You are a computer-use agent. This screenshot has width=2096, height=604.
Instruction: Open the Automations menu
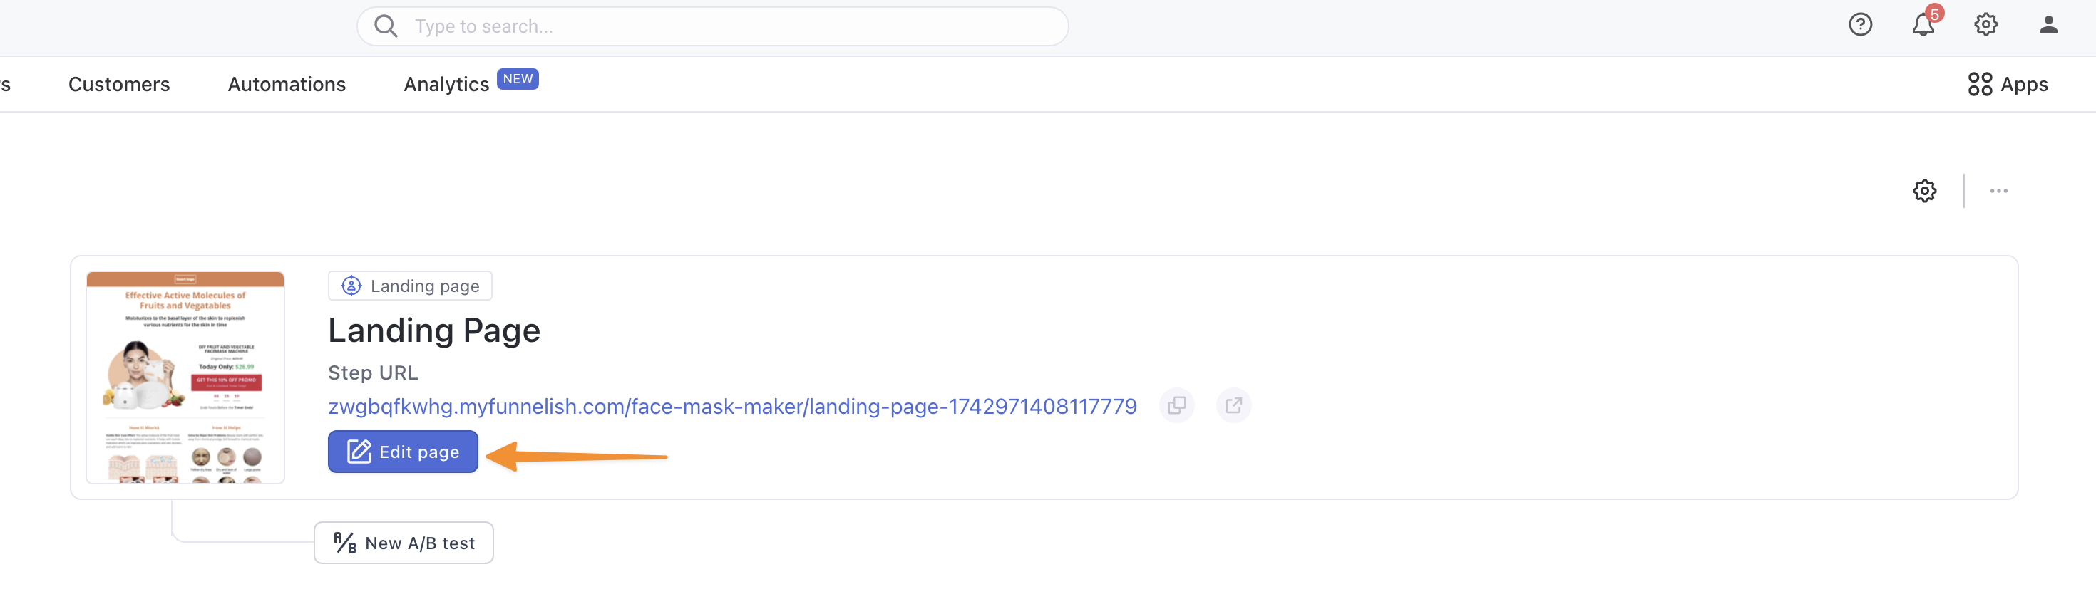pyautogui.click(x=287, y=85)
